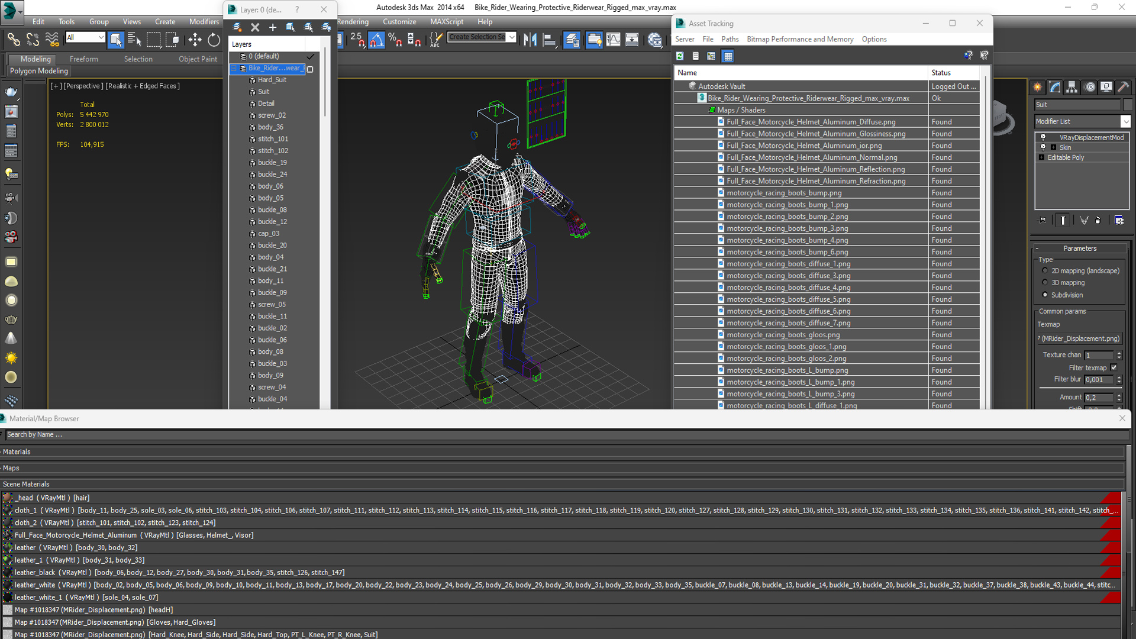Image resolution: width=1136 pixels, height=639 pixels.
Task: Switch to the Object Paint ribbon tab
Action: [198, 59]
